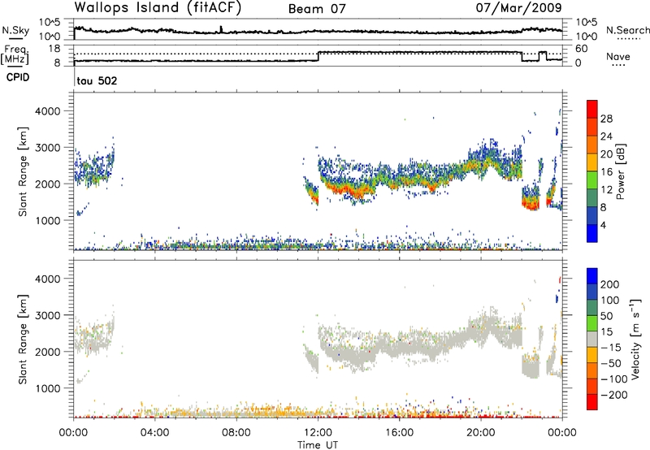Pick the yellow-orange segment of power colorbar
650x450 pixels.
coord(592,162)
